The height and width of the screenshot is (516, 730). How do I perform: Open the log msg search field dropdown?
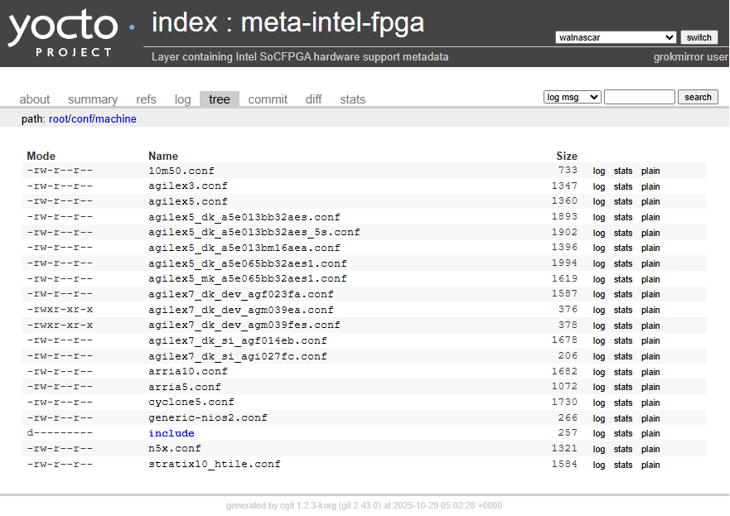[572, 97]
